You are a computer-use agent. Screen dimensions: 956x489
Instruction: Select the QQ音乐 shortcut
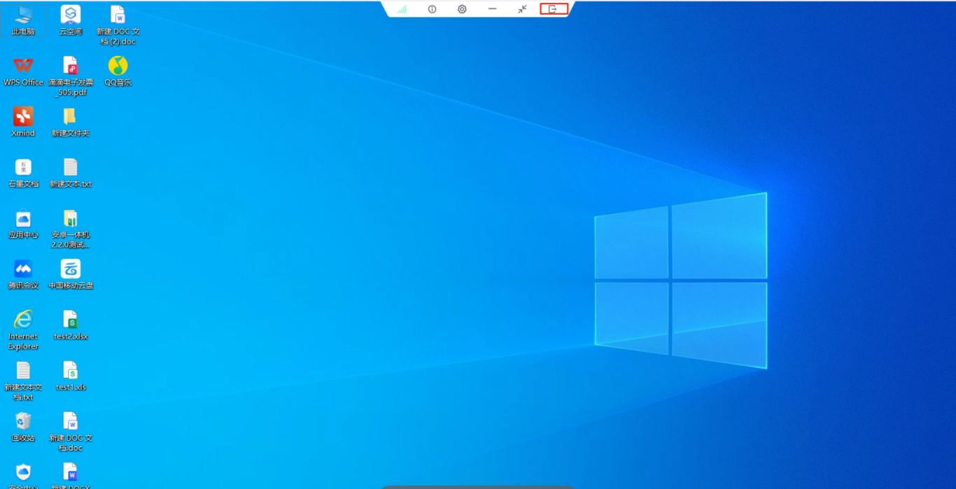(118, 71)
